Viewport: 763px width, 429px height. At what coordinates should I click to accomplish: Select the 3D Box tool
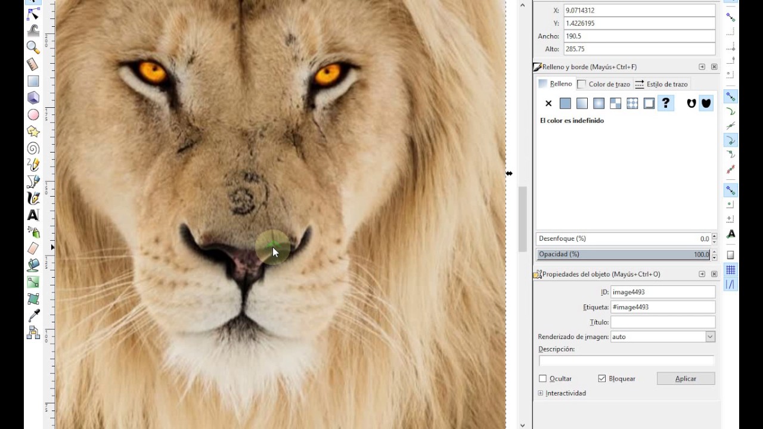pos(33,98)
